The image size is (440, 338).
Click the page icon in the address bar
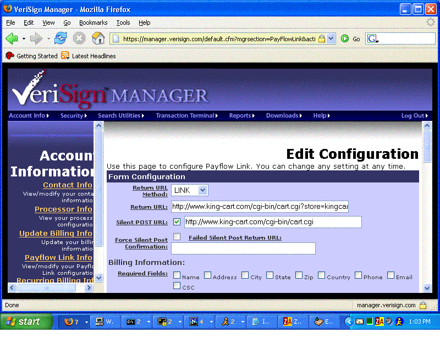pos(116,39)
